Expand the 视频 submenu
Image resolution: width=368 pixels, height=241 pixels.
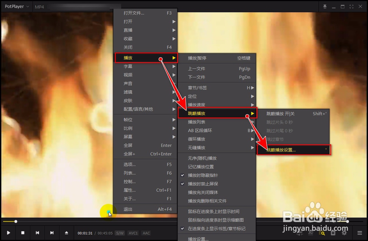pos(145,75)
